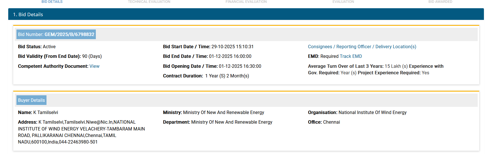
Task: Switch to the Bid Details tab
Action: [52, 2]
